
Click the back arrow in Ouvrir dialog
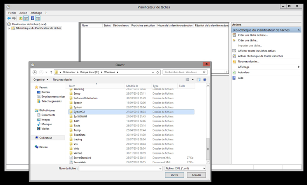pyautogui.click(x=35, y=72)
